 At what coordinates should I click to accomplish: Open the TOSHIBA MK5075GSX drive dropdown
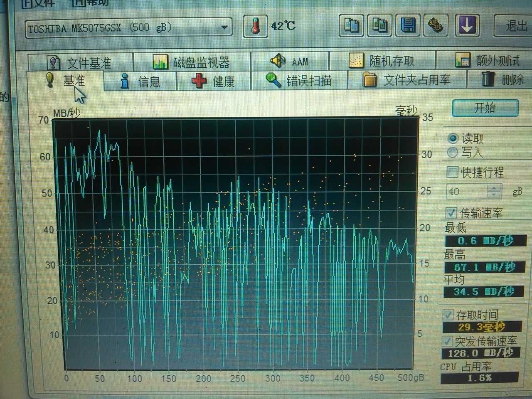(x=128, y=28)
